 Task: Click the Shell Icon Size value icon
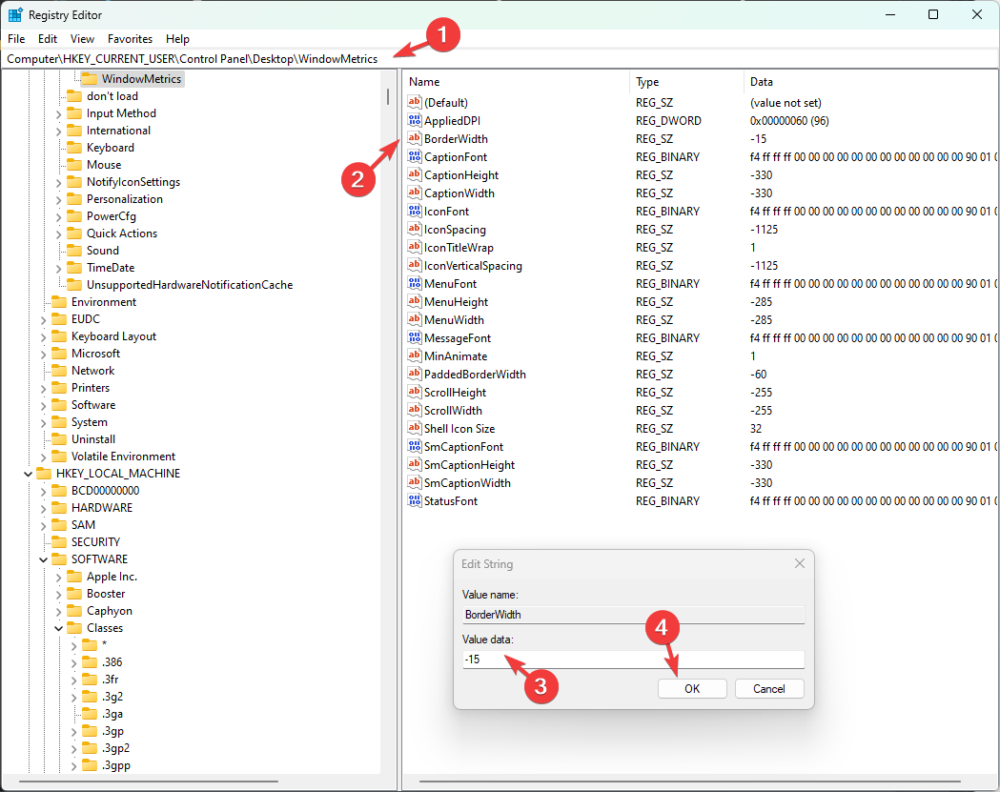point(415,428)
